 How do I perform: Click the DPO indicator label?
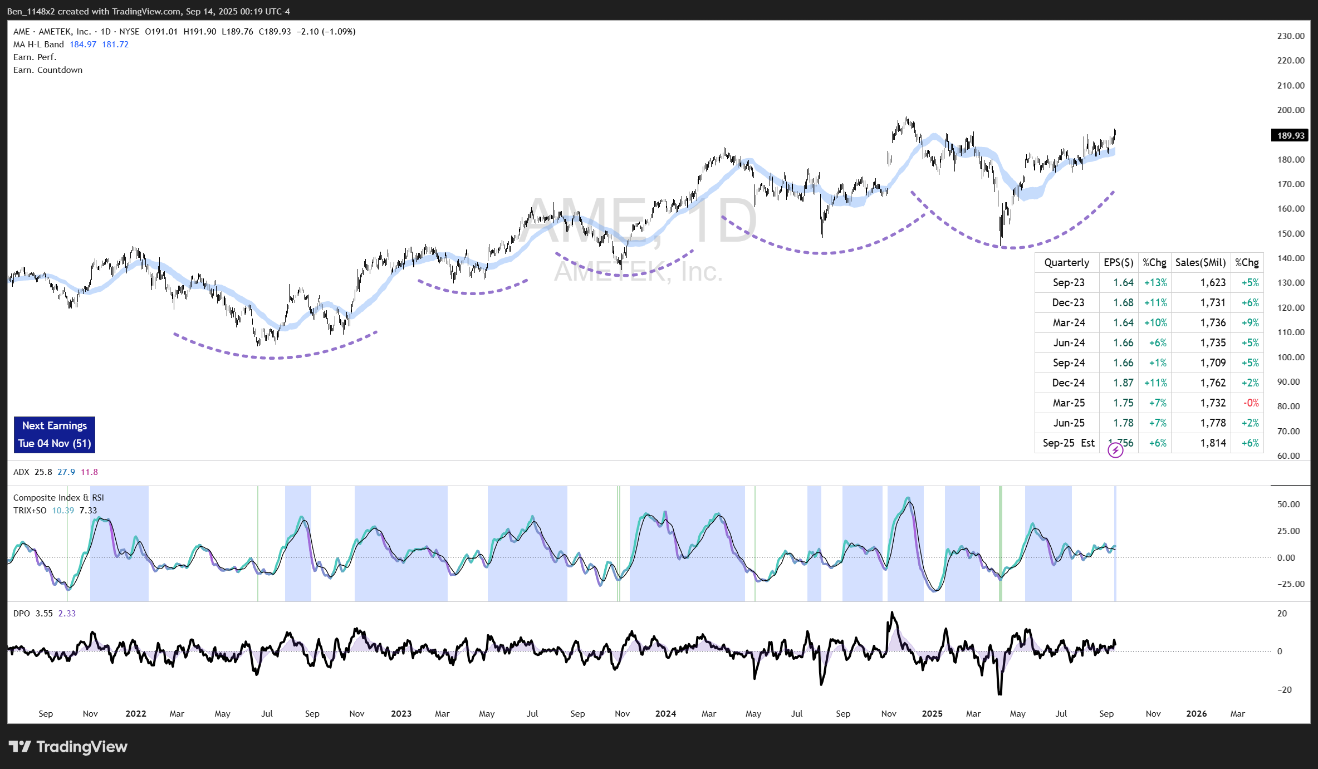(x=22, y=614)
